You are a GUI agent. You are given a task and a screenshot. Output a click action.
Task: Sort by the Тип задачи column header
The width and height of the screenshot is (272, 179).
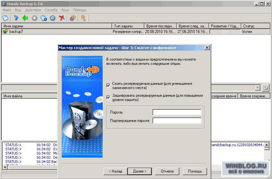(x=128, y=26)
